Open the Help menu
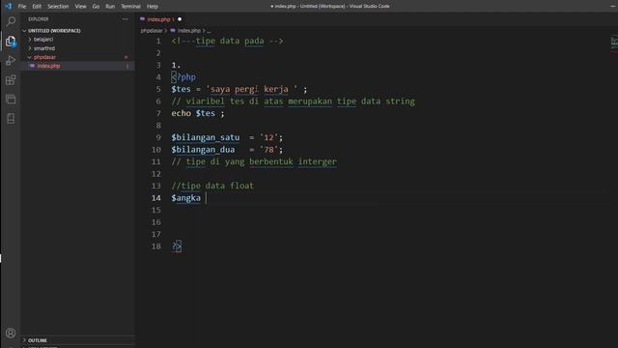 [x=153, y=7]
